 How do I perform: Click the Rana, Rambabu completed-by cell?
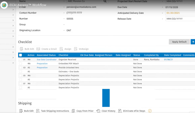(152, 59)
